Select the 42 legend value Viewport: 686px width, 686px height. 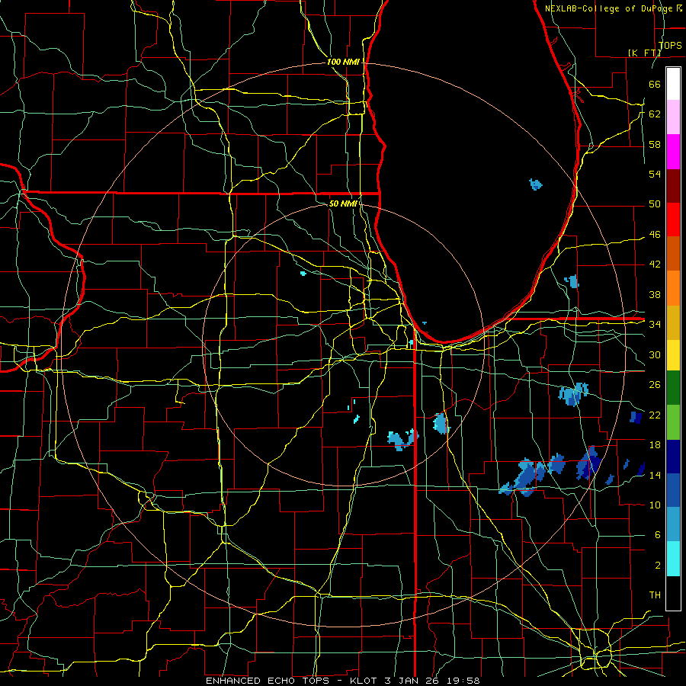tap(655, 264)
